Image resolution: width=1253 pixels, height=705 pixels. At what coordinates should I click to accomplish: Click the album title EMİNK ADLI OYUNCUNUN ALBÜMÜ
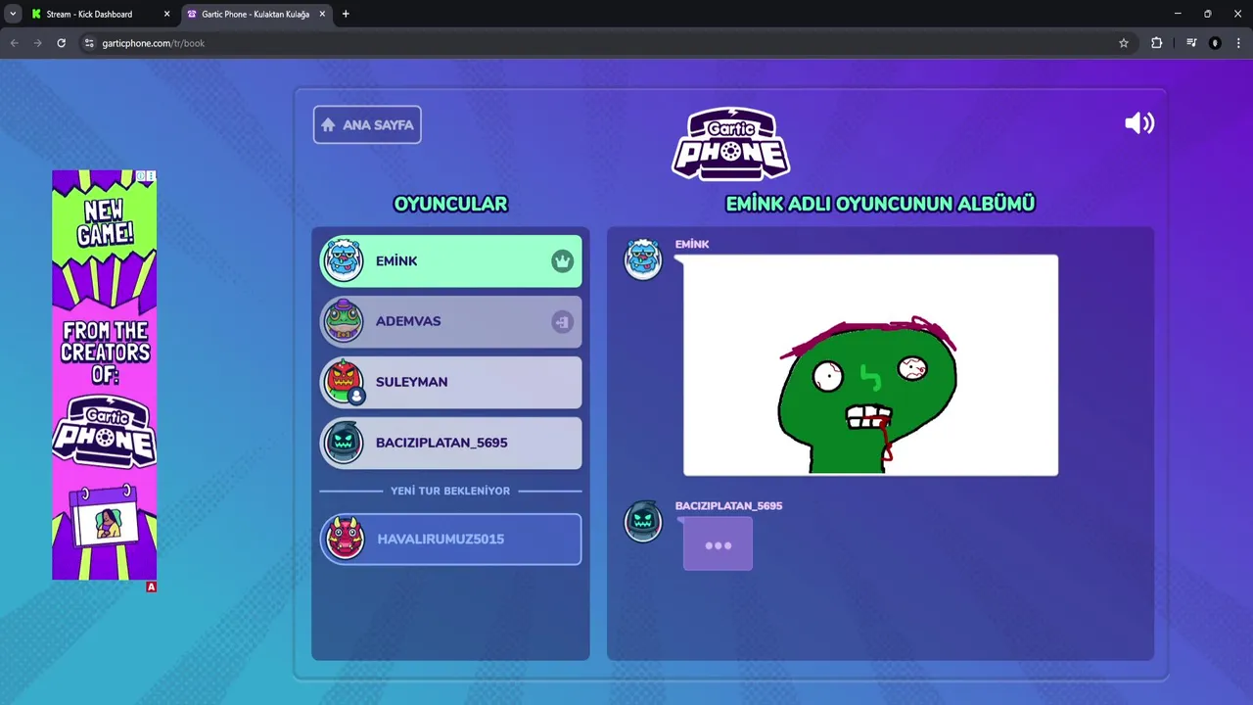(x=880, y=204)
